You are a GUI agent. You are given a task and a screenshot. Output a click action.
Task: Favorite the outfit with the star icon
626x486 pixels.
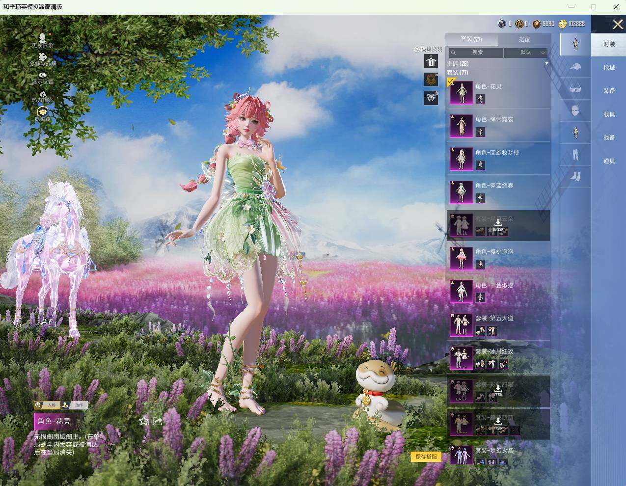144,421
